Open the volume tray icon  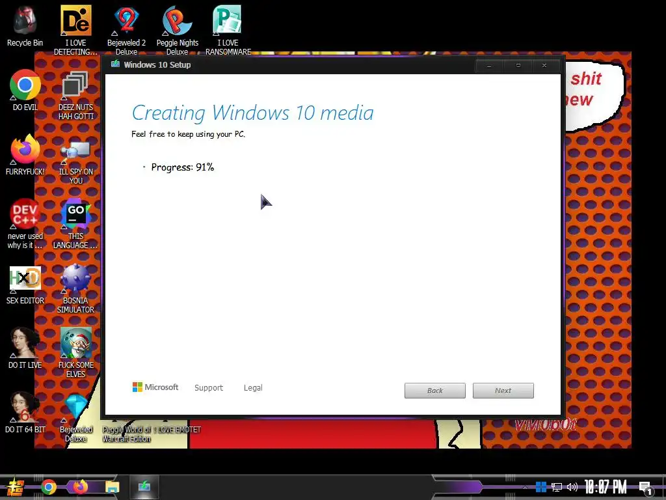572,487
